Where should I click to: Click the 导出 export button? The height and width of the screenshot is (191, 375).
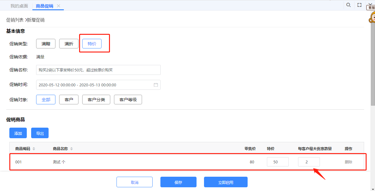pyautogui.click(x=40, y=133)
